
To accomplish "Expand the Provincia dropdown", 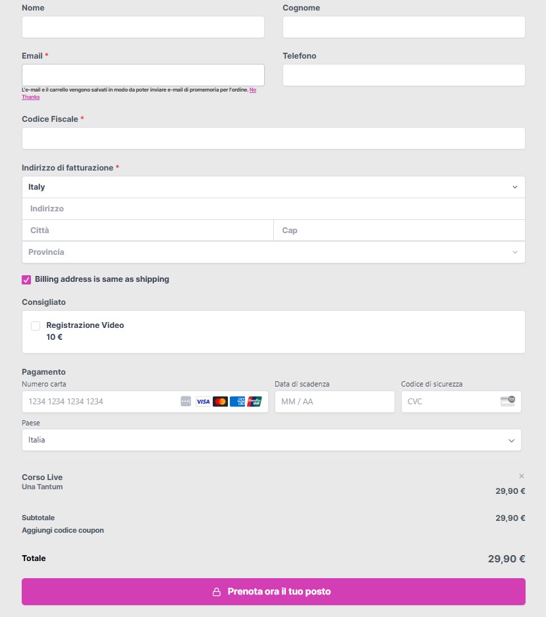I will point(273,252).
